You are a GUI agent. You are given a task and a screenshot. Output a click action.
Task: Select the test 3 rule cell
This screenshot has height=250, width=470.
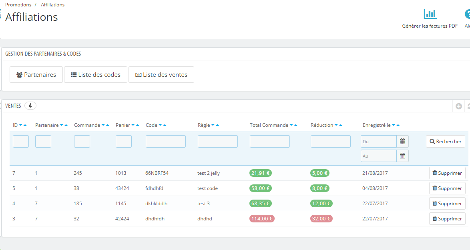(x=203, y=203)
